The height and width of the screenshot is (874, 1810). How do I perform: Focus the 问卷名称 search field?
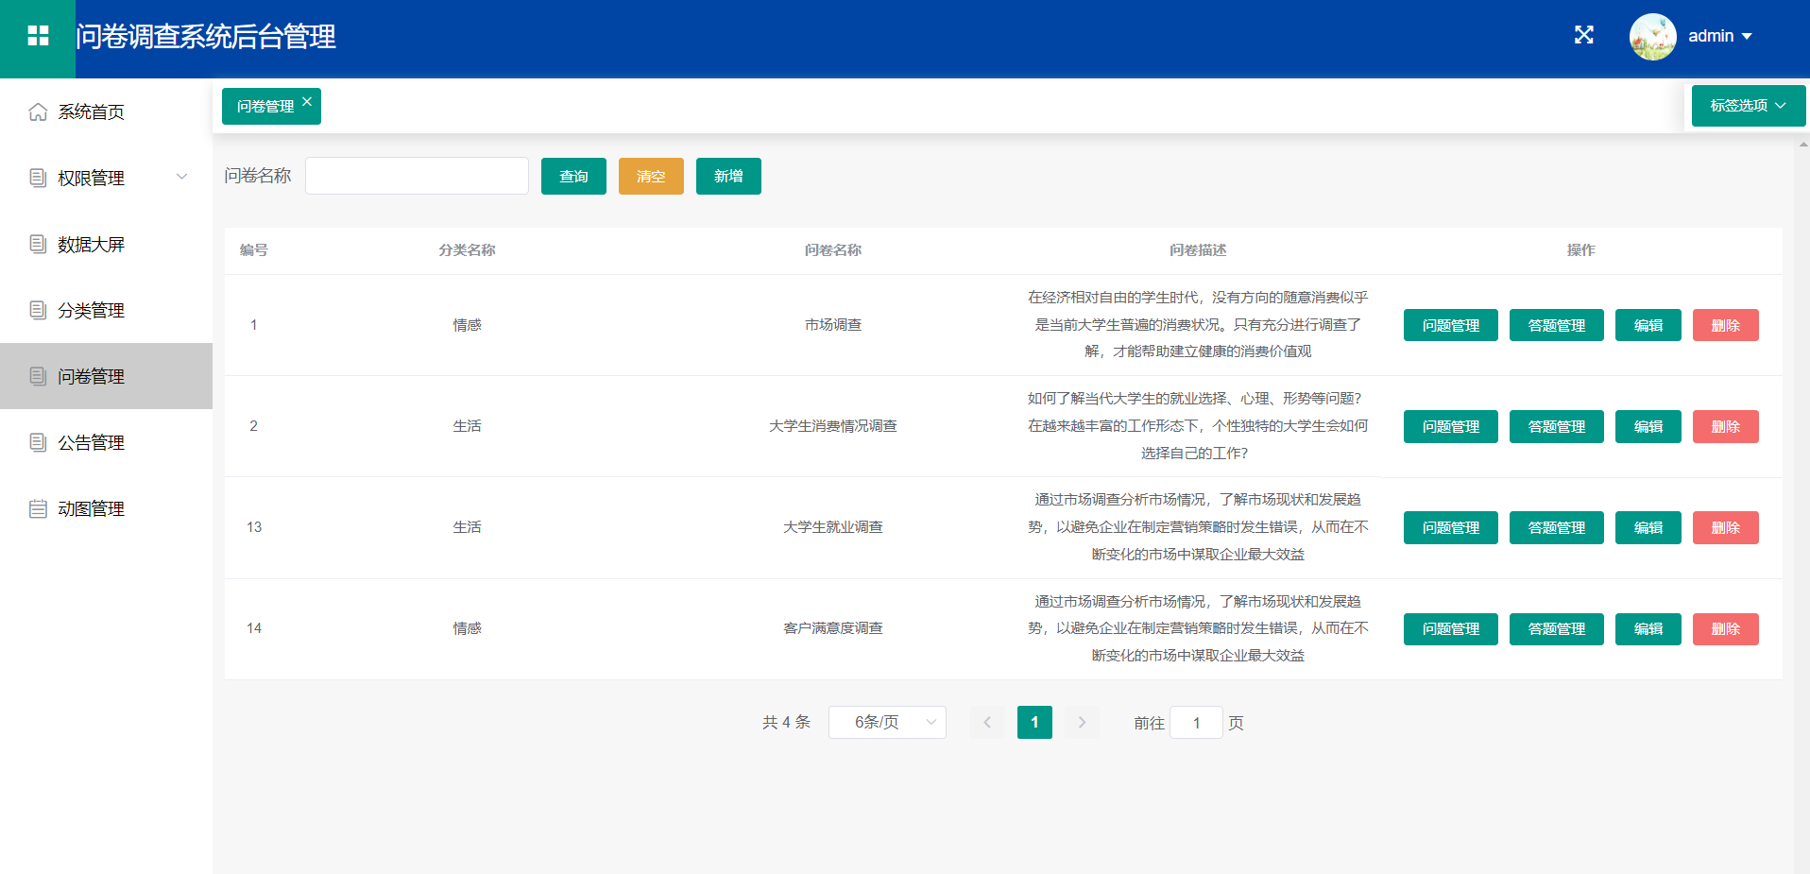[417, 176]
